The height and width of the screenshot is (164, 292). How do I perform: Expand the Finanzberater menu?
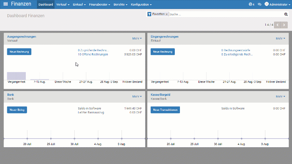tap(100, 4)
